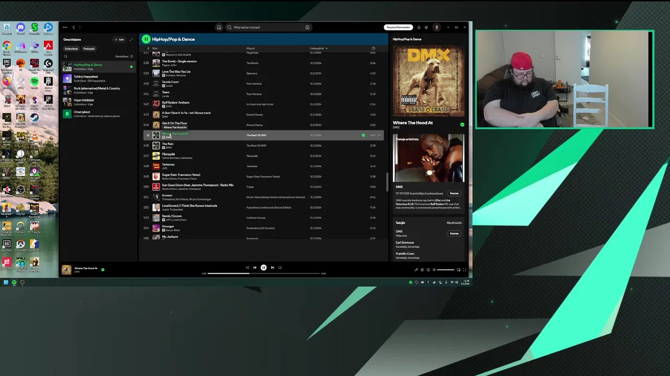Screen dimensions: 670x376
Task: Open the Browse icon in search bar
Action: coord(307,27)
